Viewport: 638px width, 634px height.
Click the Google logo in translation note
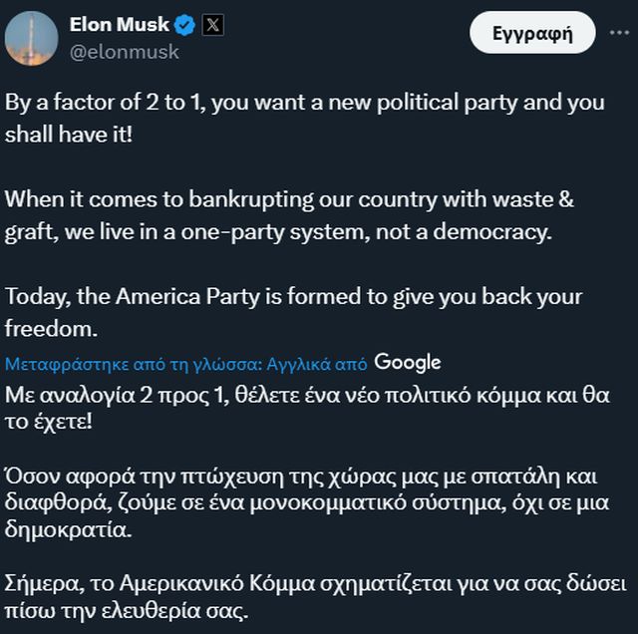click(x=408, y=362)
